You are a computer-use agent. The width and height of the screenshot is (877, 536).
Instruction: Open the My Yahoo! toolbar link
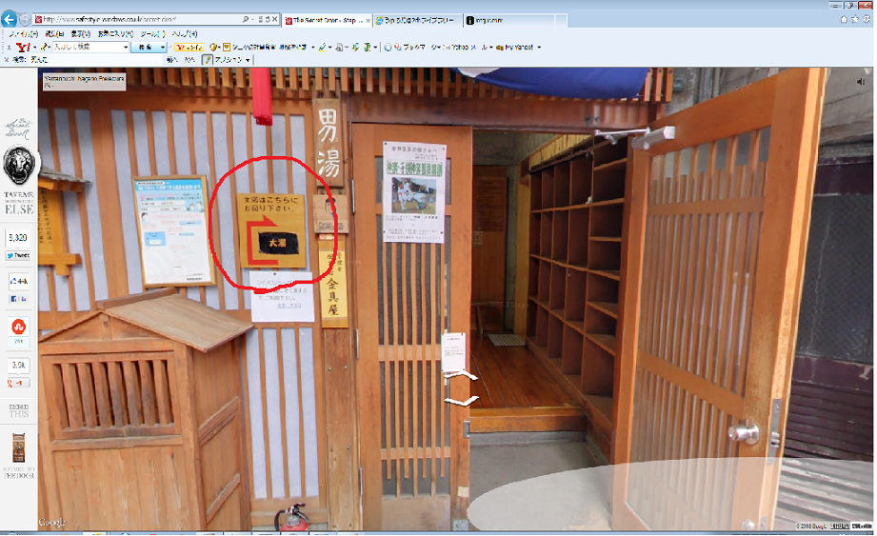[x=514, y=48]
